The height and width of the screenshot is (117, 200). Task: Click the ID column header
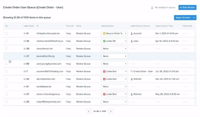pyautogui.click(x=37, y=26)
